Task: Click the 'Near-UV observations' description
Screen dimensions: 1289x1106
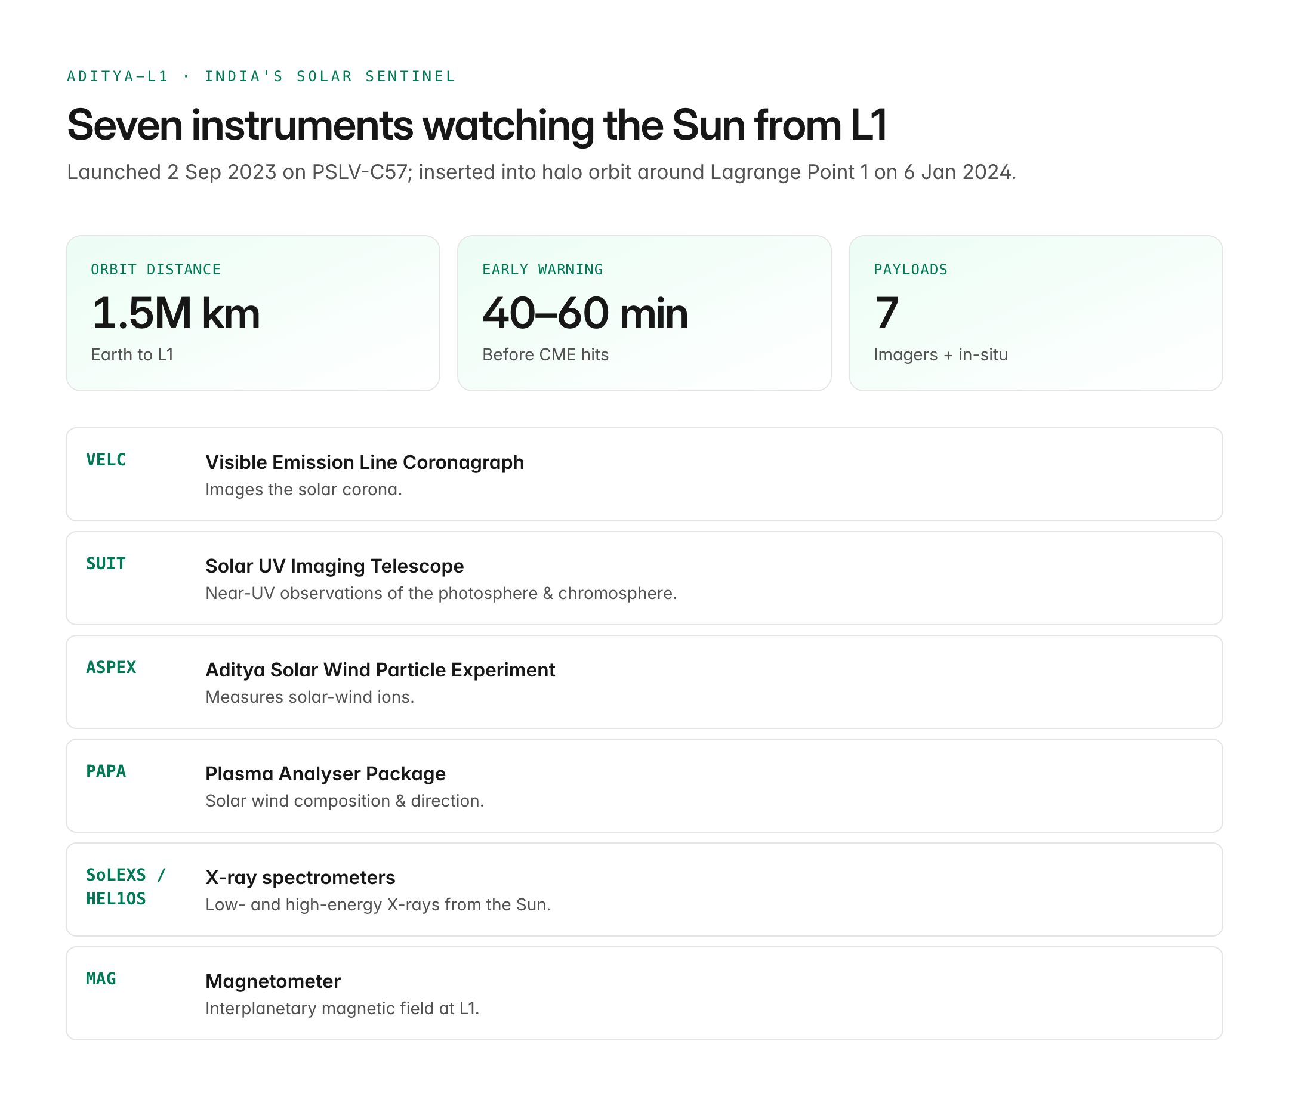Action: pyautogui.click(x=441, y=594)
